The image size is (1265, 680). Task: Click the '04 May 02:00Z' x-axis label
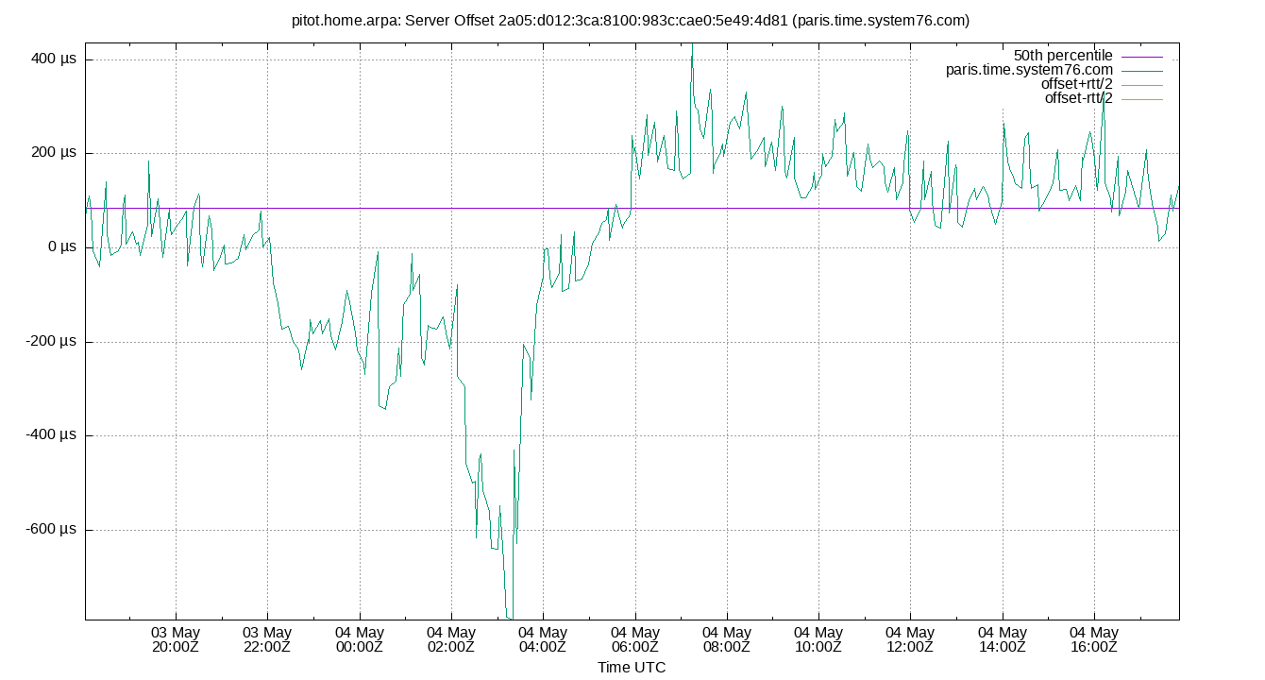pos(451,639)
